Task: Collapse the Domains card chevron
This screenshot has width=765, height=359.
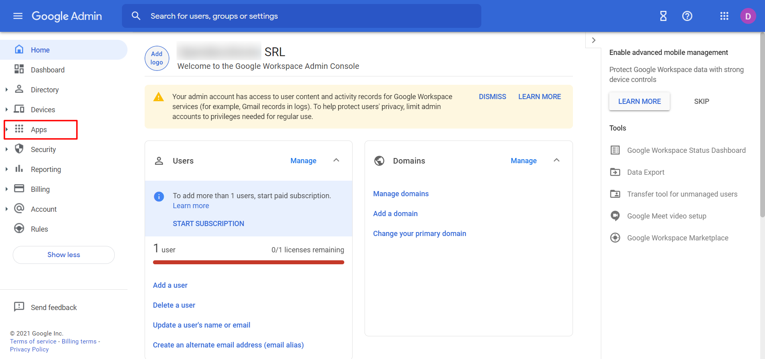Action: click(x=556, y=160)
